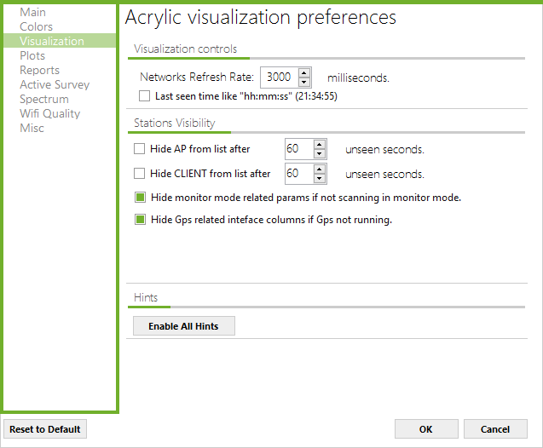The width and height of the screenshot is (543, 448).
Task: Increase Hide CLIENT seconds with up arrow
Action: [x=320, y=169]
